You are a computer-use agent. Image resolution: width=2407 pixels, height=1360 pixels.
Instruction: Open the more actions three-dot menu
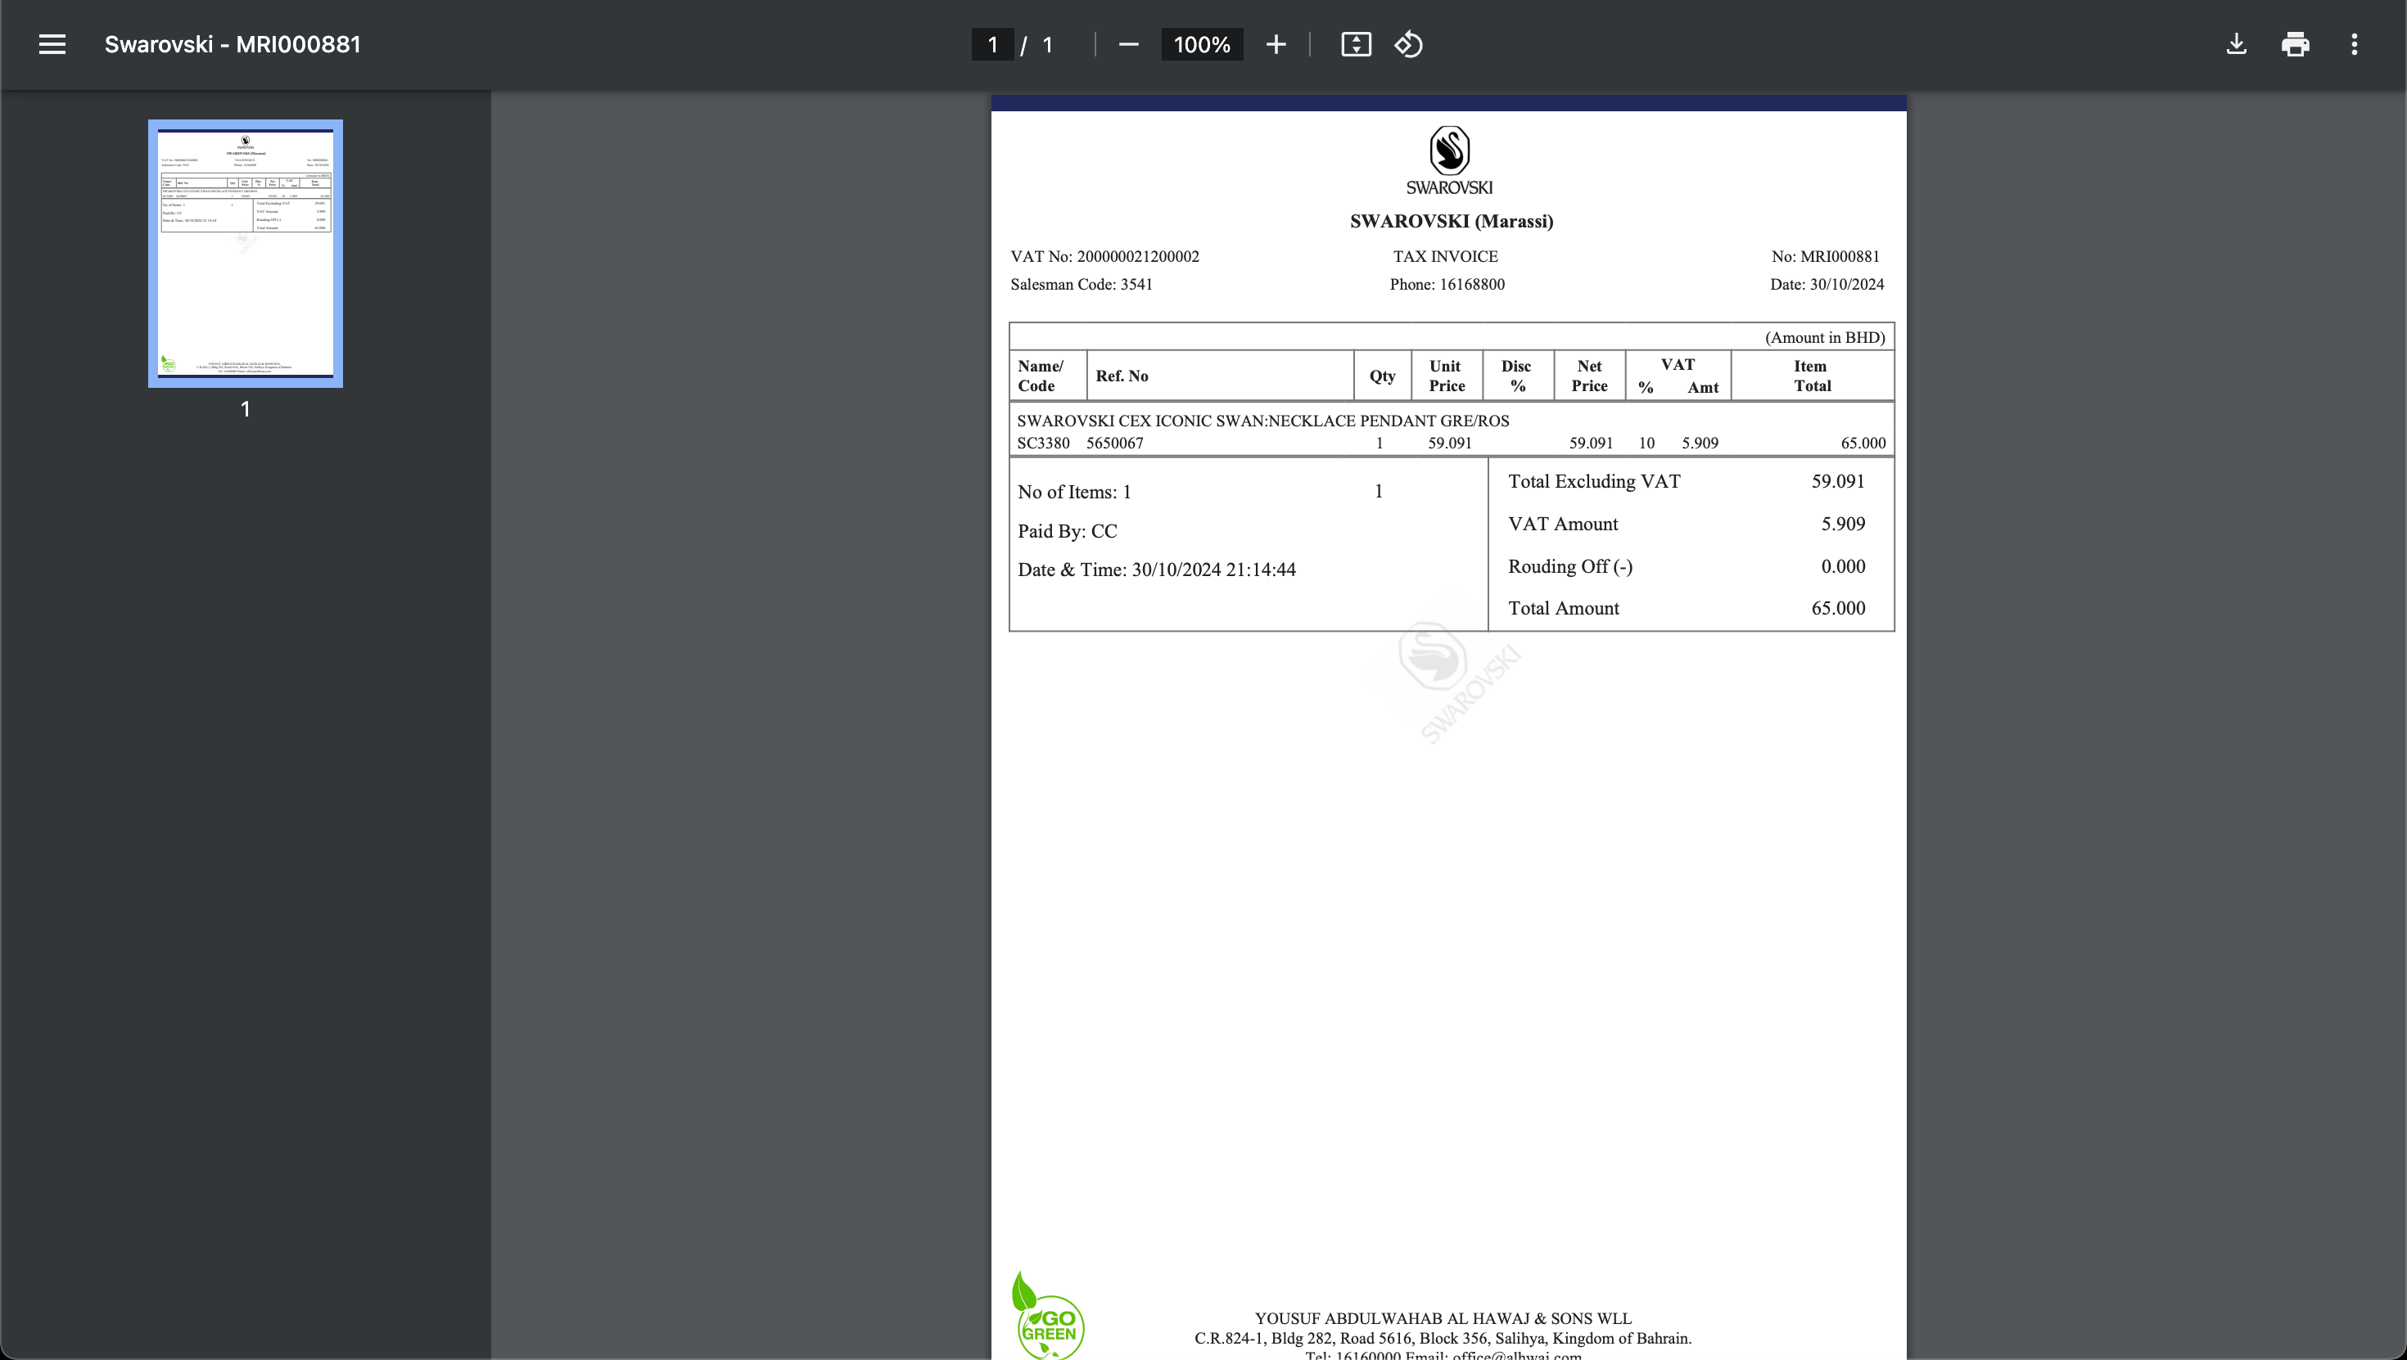[x=2354, y=44]
